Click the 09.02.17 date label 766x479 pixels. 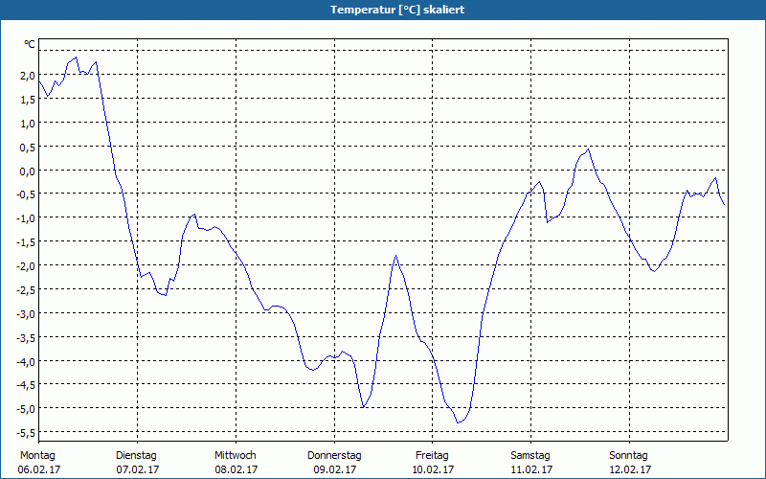(x=335, y=469)
